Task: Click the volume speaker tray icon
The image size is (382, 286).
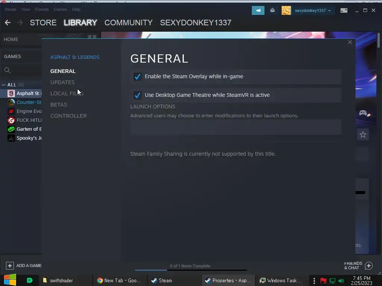Action: (x=341, y=281)
